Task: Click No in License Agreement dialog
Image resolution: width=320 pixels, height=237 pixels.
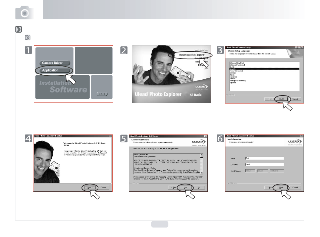Action: pyautogui.click(x=199, y=188)
